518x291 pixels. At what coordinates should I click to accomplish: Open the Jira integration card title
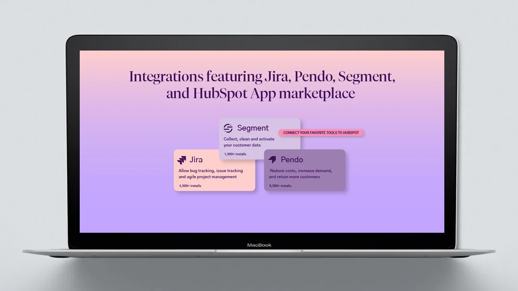[196, 160]
